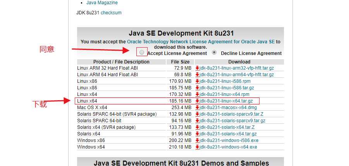The height and width of the screenshot is (166, 349).
Task: Download jdk-8u231-linux-i586.tar.gz
Action: click(227, 88)
